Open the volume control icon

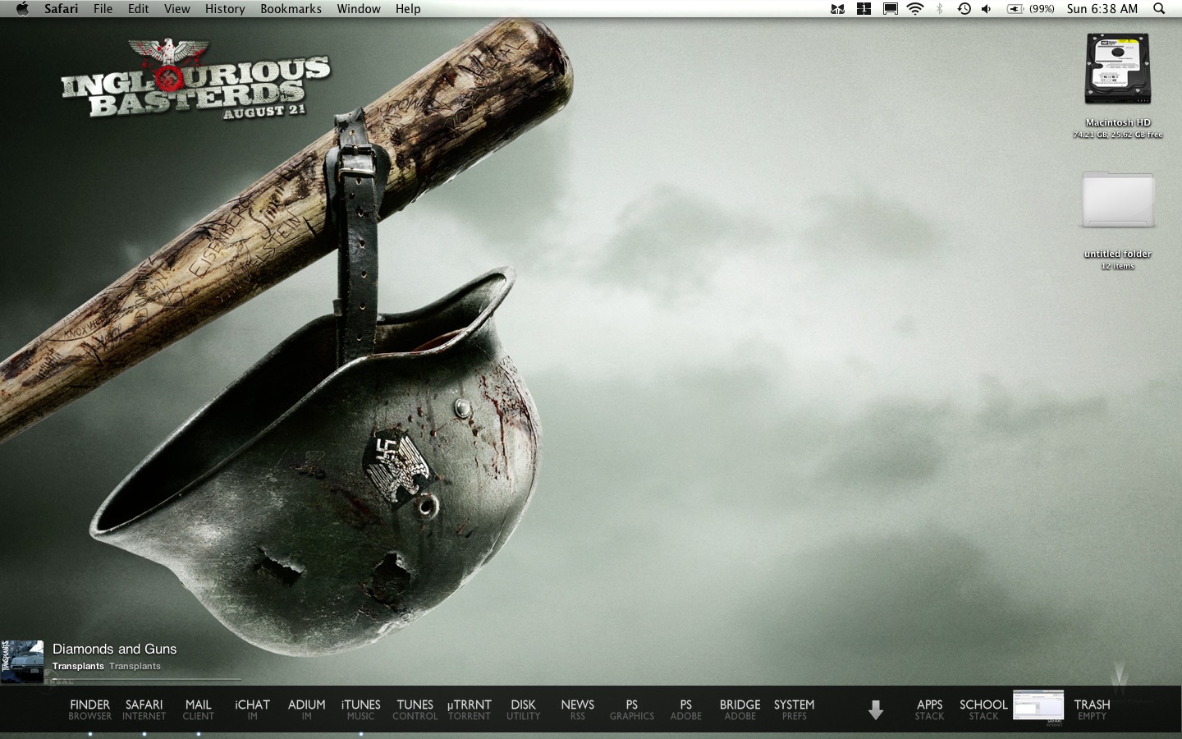click(x=986, y=9)
